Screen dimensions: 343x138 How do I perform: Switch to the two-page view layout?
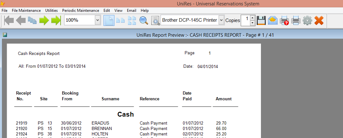tap(120, 20)
